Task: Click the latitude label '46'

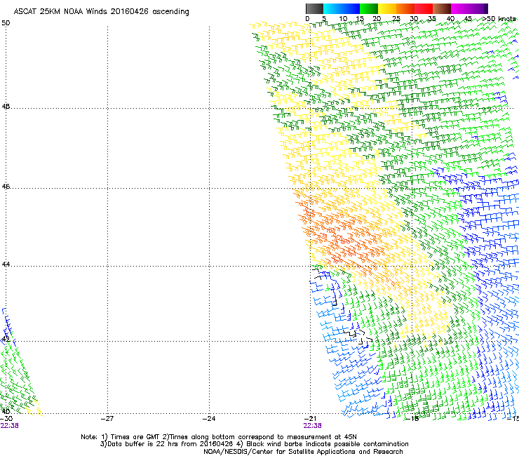Action: [6, 187]
